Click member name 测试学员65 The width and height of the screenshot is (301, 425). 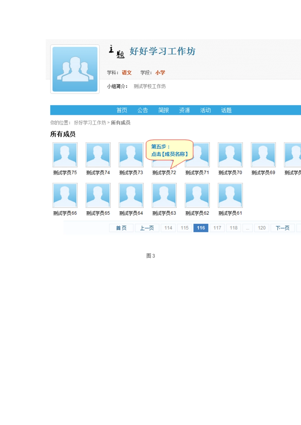98,213
